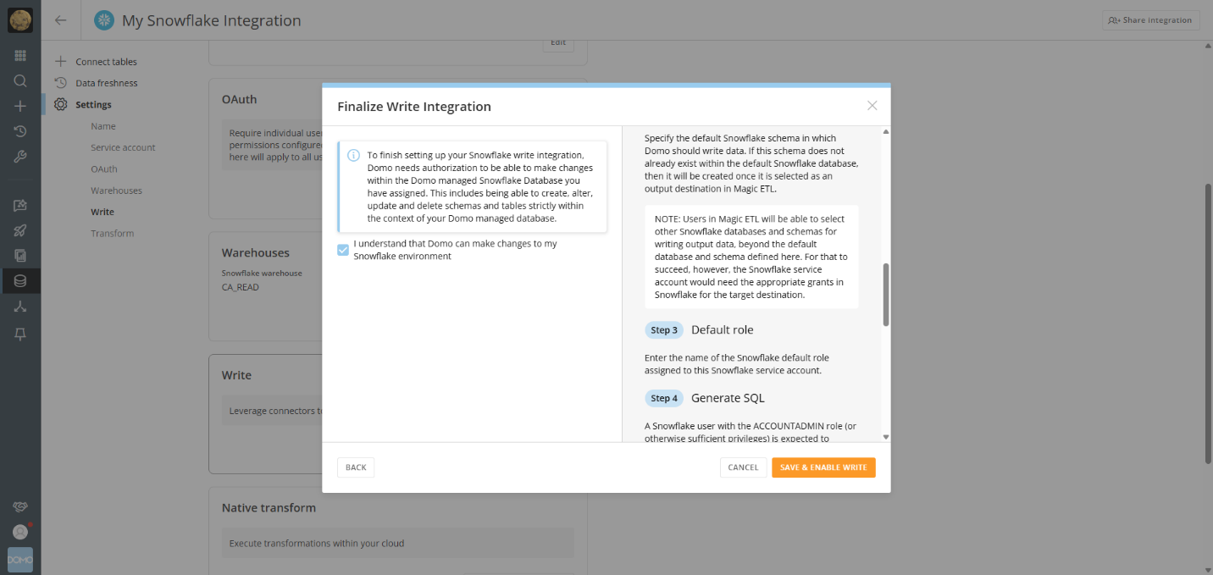The width and height of the screenshot is (1213, 575).
Task: Click the pin icon in left rail
Action: click(x=20, y=334)
